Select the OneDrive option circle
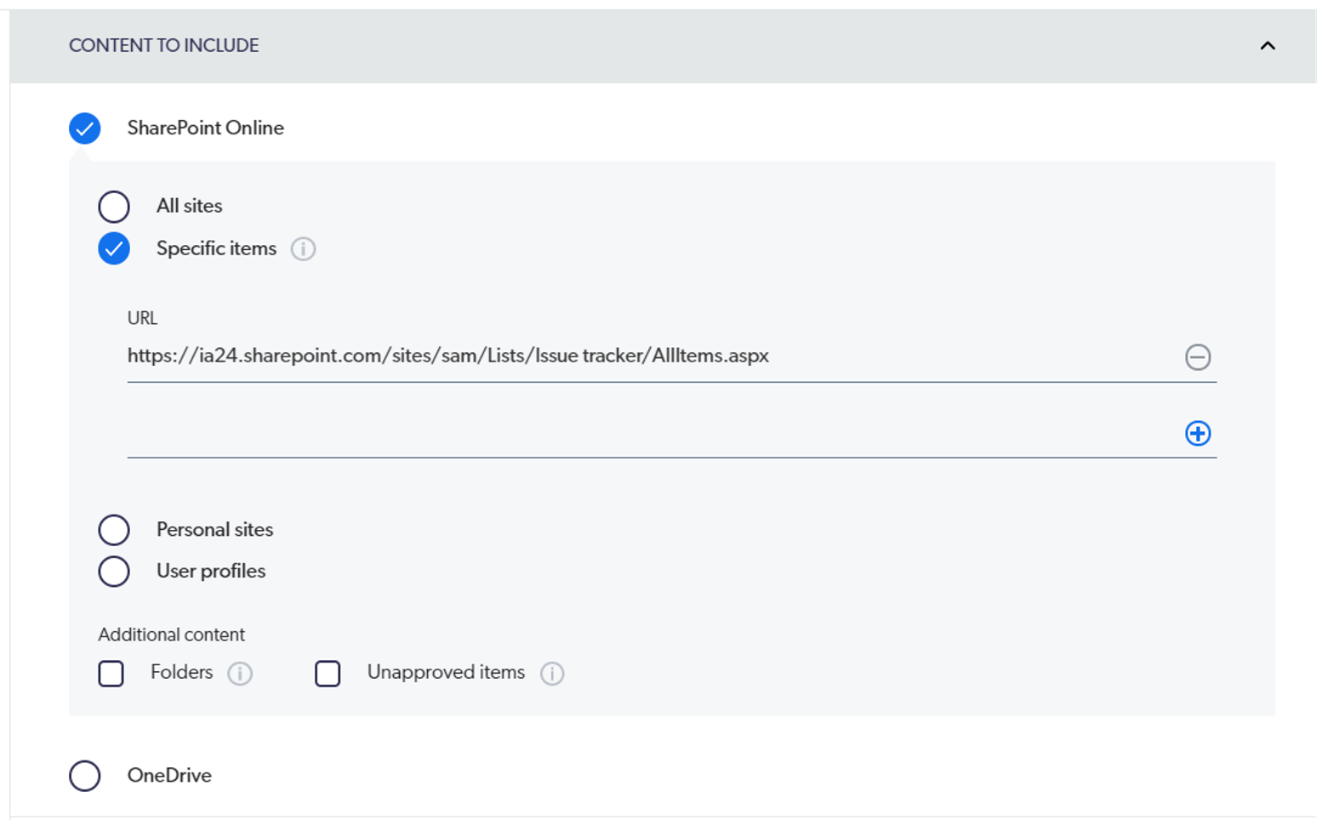The width and height of the screenshot is (1339, 820). pyautogui.click(x=85, y=776)
